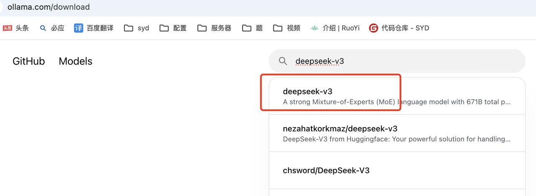
Task: Click the ollama.com/download address bar URL
Action: pyautogui.click(x=49, y=7)
